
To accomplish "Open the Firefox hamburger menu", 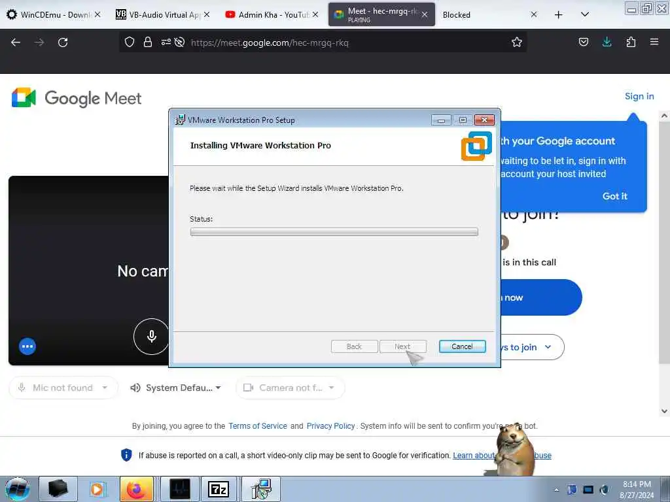I will [x=654, y=42].
